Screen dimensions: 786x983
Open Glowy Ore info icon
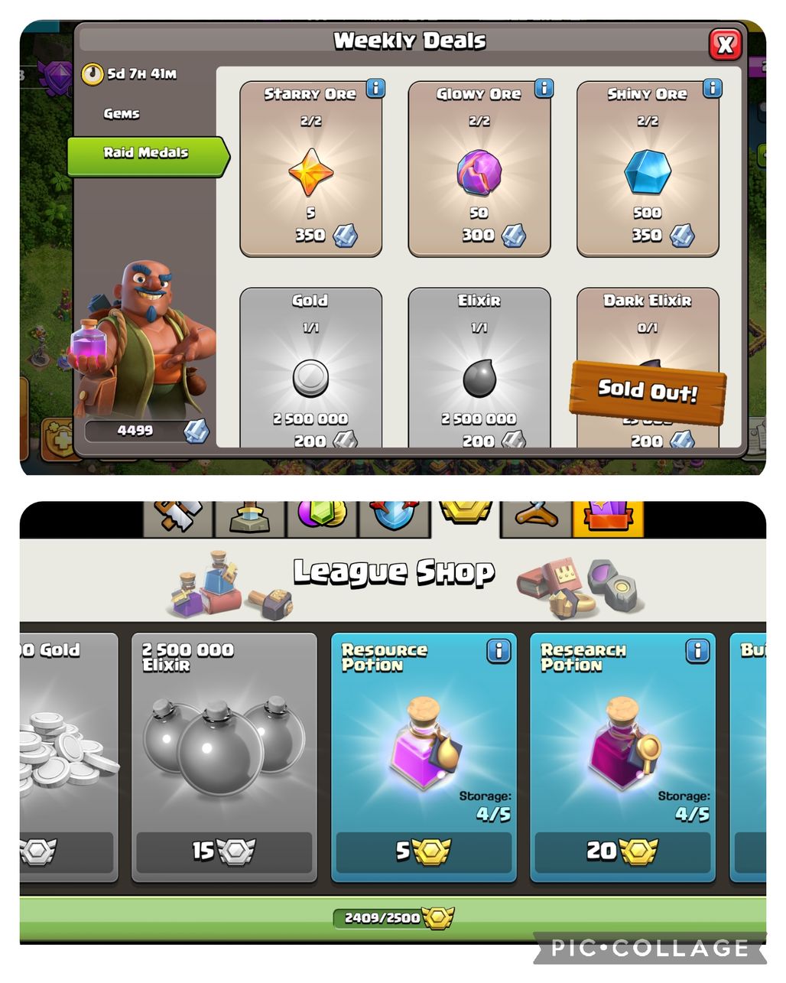tap(544, 88)
